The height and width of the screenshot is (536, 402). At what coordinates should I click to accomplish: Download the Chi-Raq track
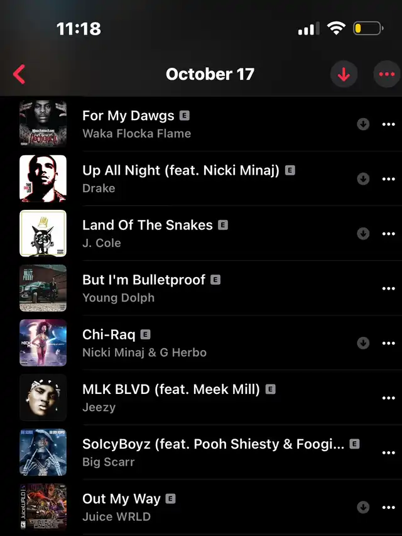(363, 343)
